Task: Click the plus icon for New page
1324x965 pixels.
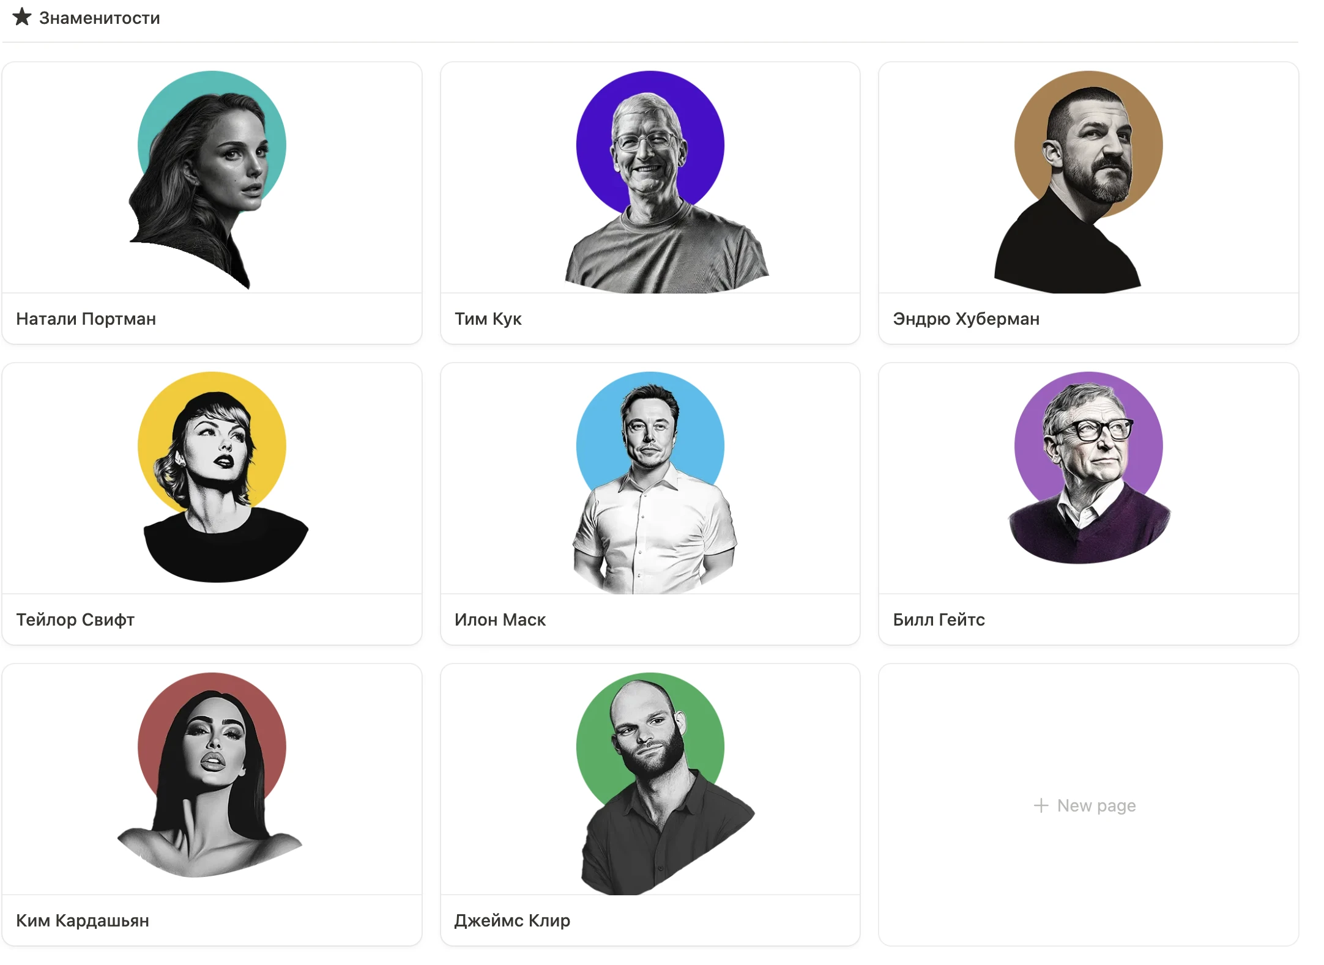Action: click(1041, 805)
